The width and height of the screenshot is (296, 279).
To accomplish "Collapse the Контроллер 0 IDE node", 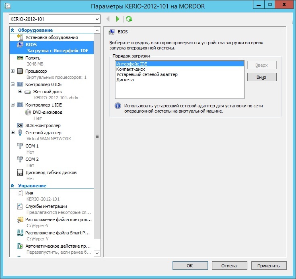I will (x=13, y=85).
